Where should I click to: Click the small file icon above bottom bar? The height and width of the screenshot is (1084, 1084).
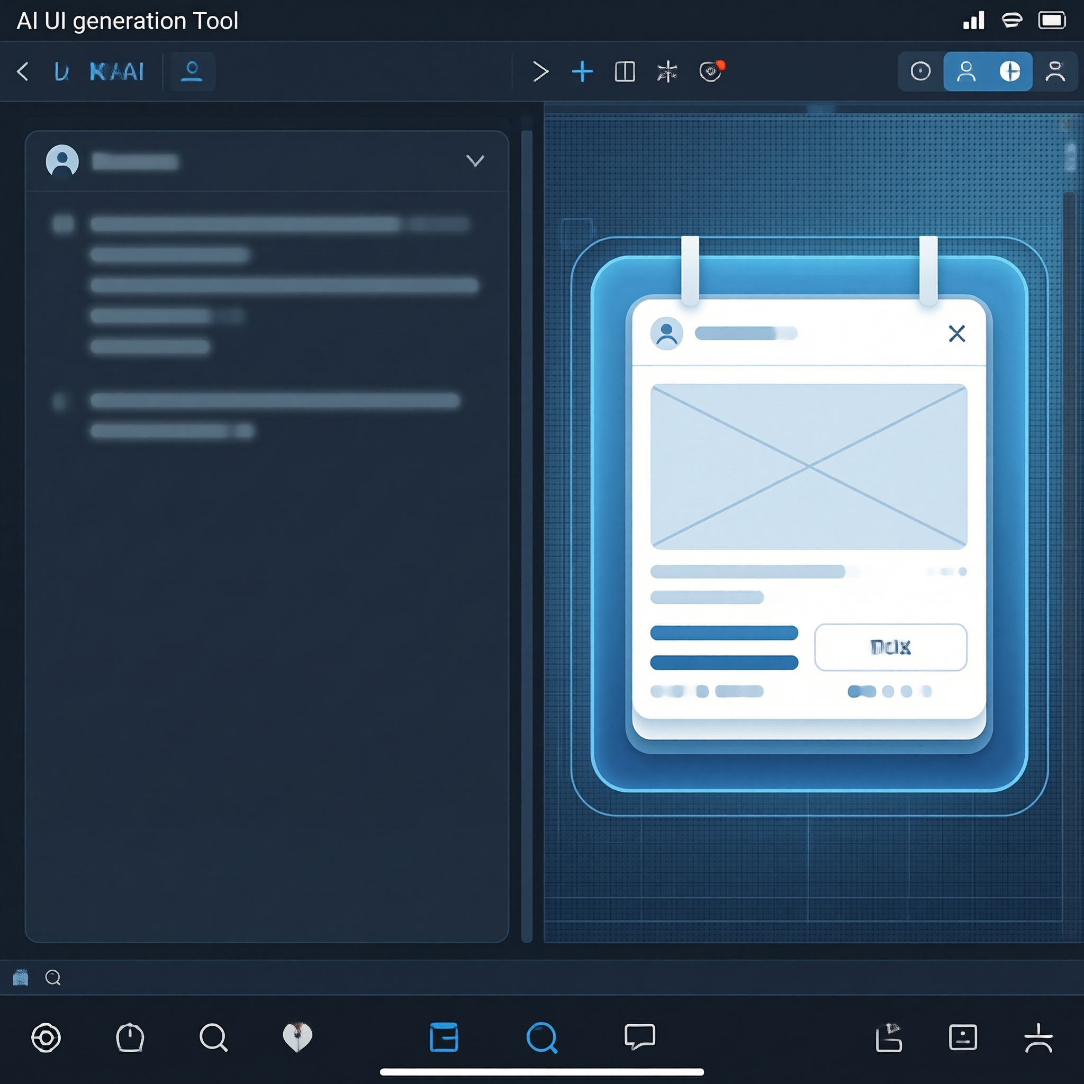[21, 978]
